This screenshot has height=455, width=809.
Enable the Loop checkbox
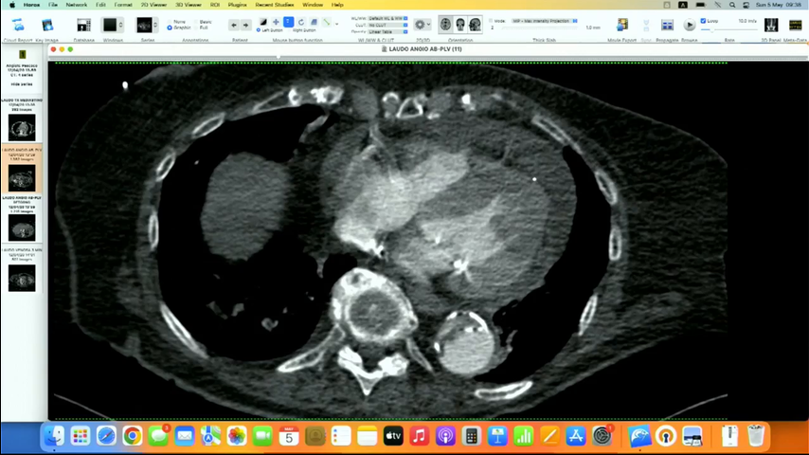[703, 21]
